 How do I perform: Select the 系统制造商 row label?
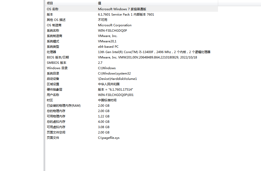pos(55,36)
